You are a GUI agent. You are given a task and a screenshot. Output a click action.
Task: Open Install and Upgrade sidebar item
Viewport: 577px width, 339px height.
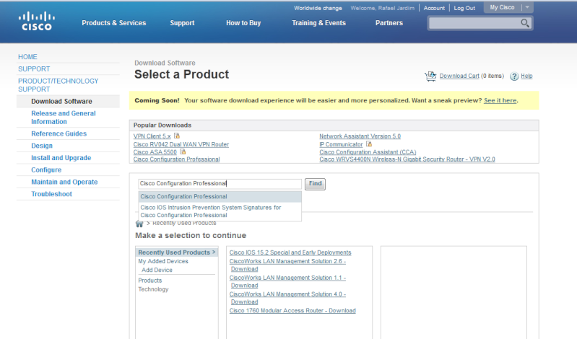(x=61, y=158)
